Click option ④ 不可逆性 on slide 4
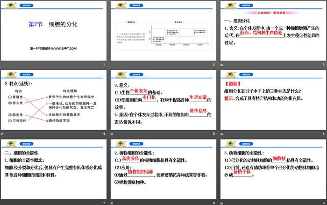327x205 pixels. pos(17,121)
